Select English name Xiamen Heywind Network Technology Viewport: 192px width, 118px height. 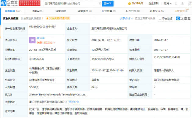click(x=58, y=95)
